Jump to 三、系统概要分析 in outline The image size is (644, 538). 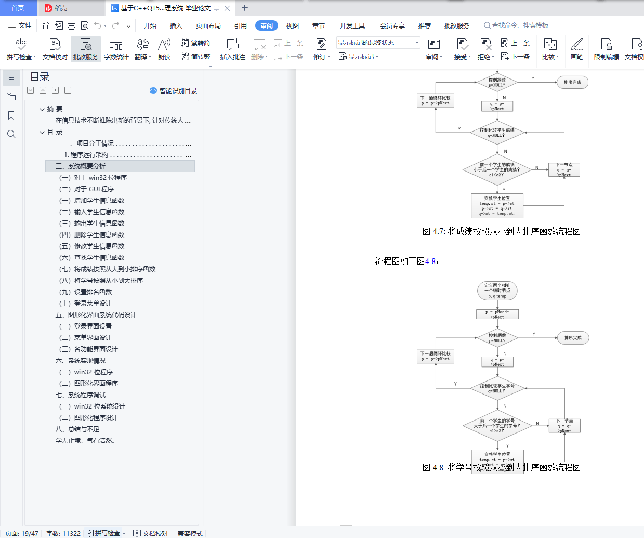[x=120, y=166]
